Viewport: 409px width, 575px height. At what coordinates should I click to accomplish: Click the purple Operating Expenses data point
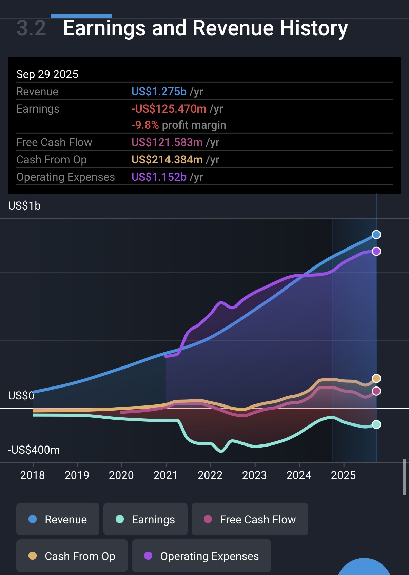coord(376,251)
